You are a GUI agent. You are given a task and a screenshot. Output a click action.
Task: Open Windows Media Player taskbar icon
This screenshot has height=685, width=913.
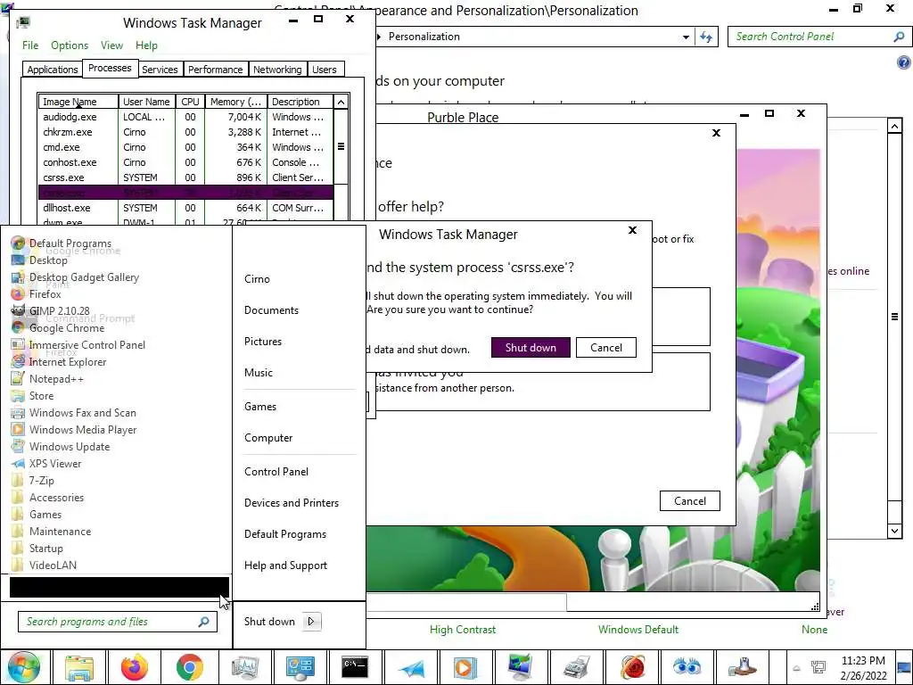[465, 667]
